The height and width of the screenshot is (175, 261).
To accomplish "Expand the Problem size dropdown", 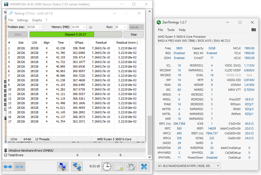I will click(x=40, y=27).
